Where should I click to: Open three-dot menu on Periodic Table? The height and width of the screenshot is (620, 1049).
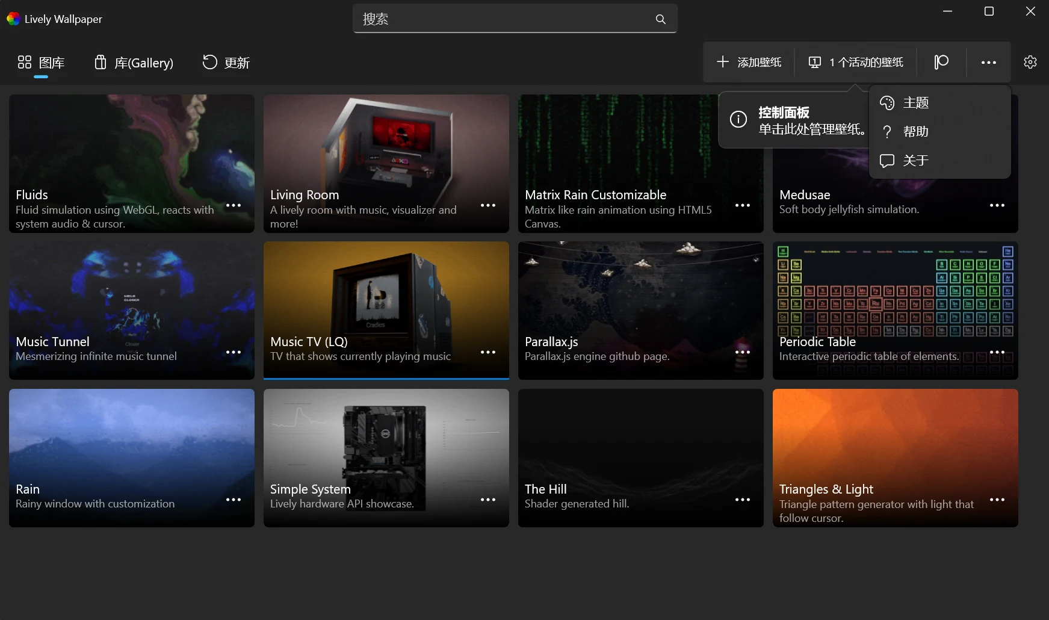tap(997, 352)
